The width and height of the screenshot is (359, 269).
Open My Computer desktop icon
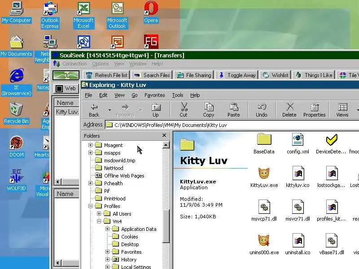[x=17, y=12]
